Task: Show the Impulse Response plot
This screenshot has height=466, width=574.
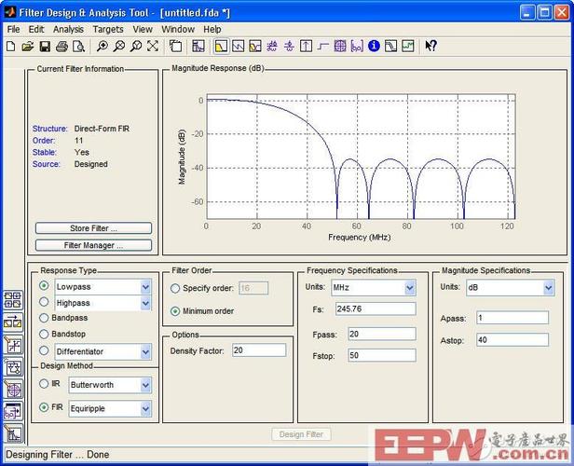Action: pyautogui.click(x=306, y=46)
